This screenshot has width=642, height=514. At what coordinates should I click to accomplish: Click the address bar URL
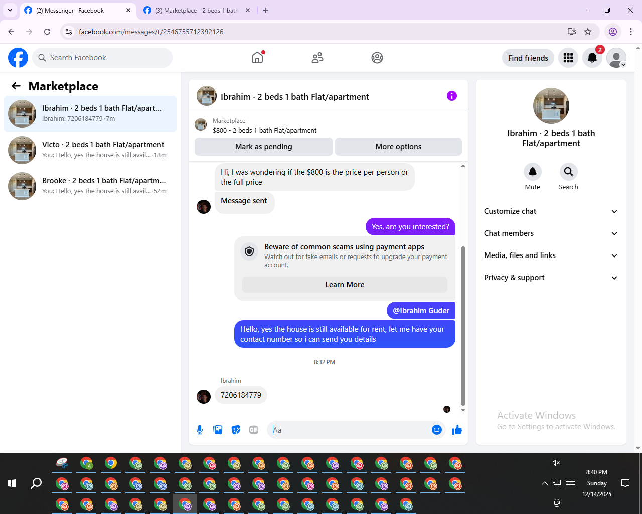tap(151, 32)
